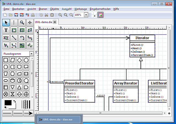Image resolution: width=176 pixels, height=124 pixels.
Task: Expand the 100% zoom level dropdown
Action: (86, 15)
